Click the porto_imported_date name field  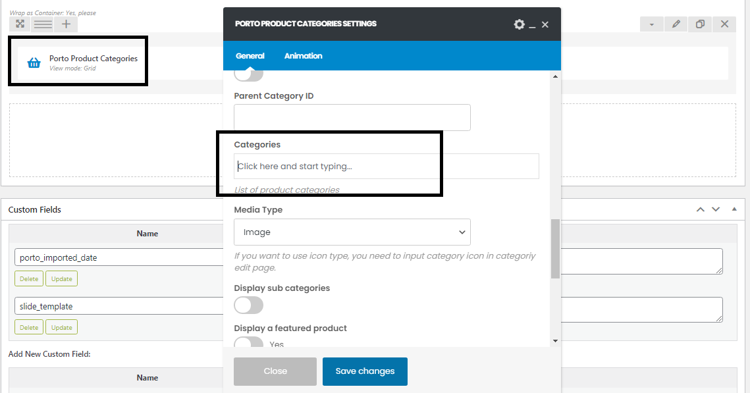tap(119, 257)
